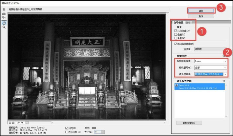Viewport: 233px width, 136px height.
Task: Select the Zoom magnifier tool
Action: 4,27
